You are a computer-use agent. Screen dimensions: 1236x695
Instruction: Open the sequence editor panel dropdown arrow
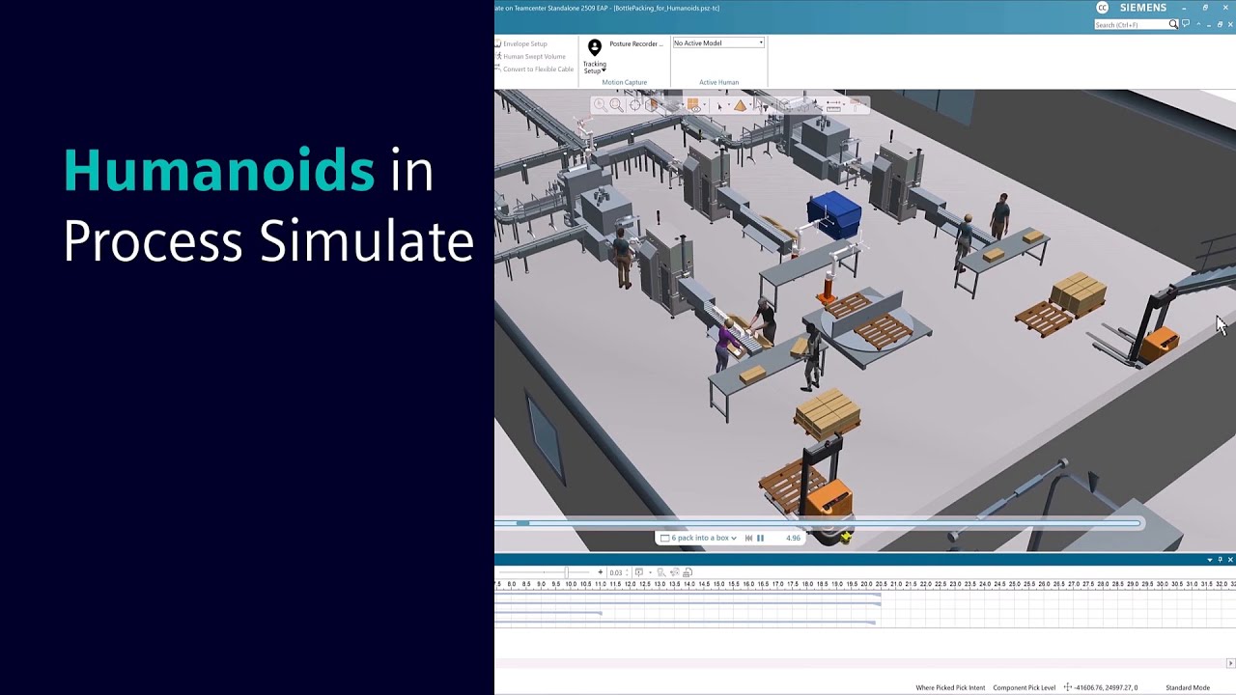[1210, 560]
